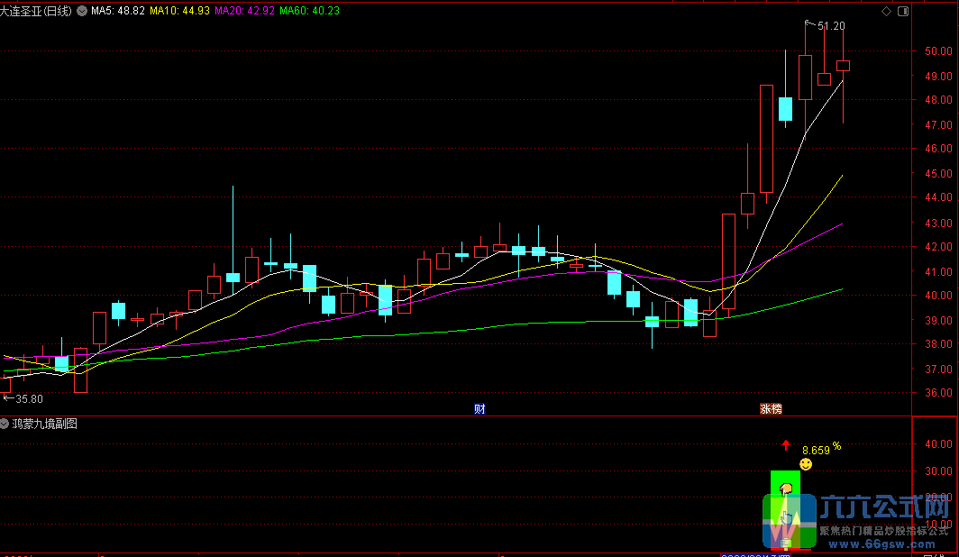959x557 pixels.
Task: Open the 鸿蒙九境副图 indicator dropdown
Action: pos(5,423)
